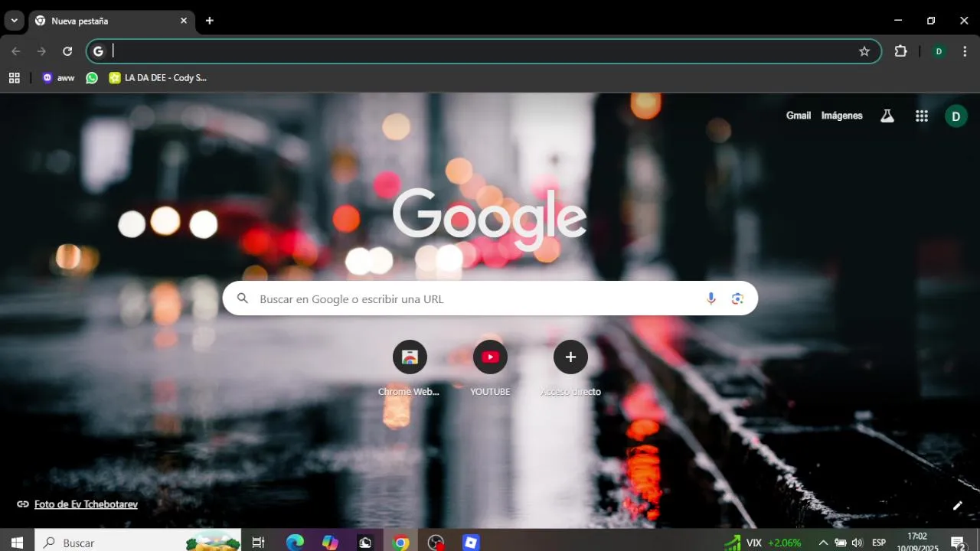Open Google apps grid launcher

tap(922, 116)
